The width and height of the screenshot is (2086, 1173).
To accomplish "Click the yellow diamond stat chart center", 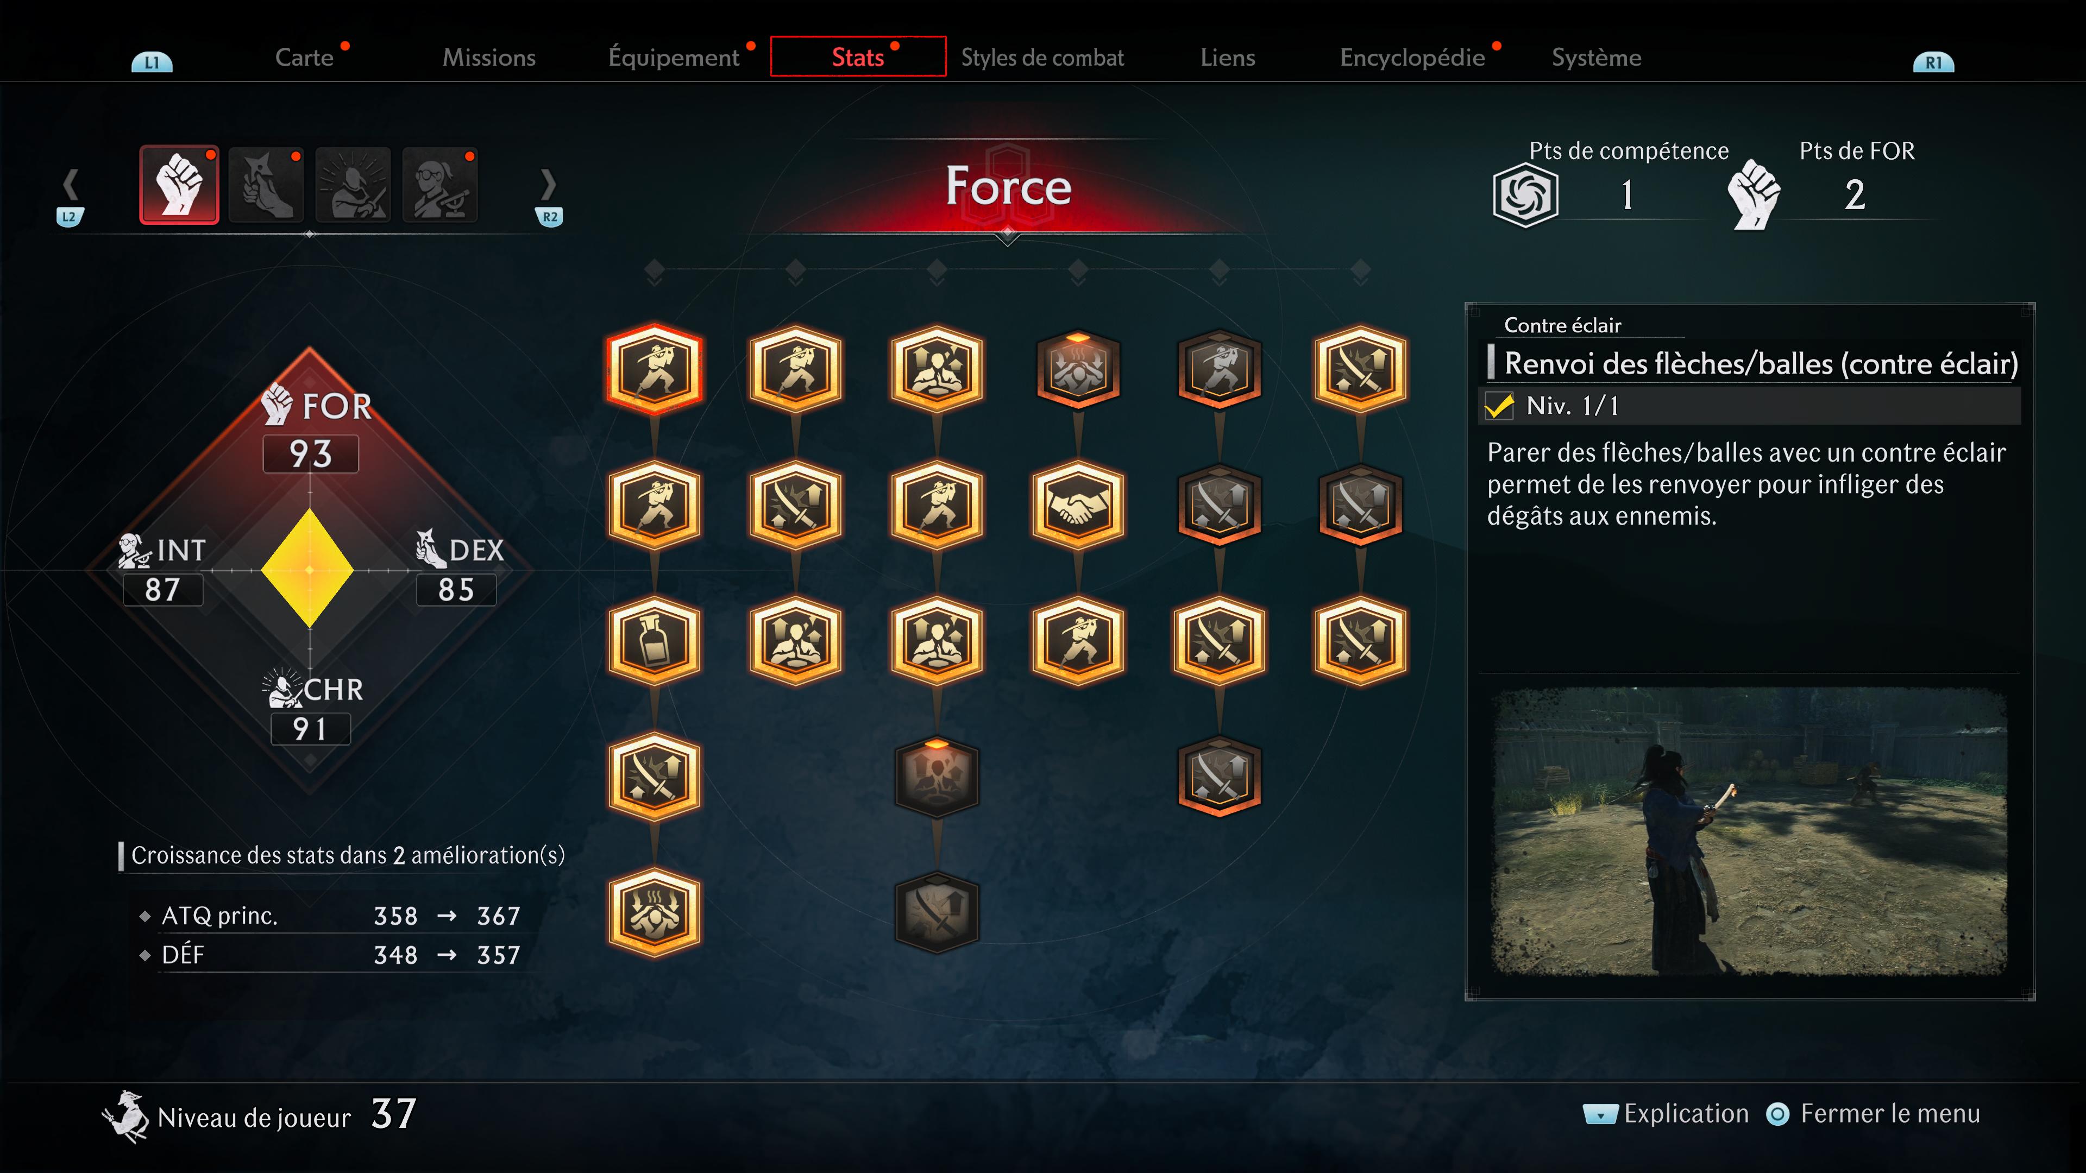I will click(x=309, y=569).
